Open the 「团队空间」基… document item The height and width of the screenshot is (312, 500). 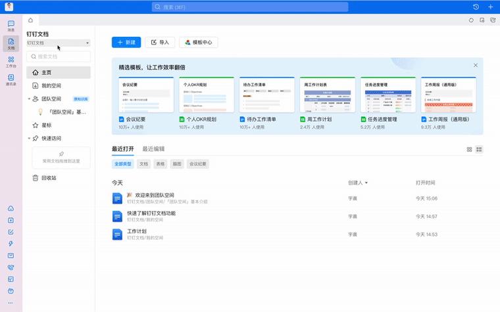coord(63,112)
